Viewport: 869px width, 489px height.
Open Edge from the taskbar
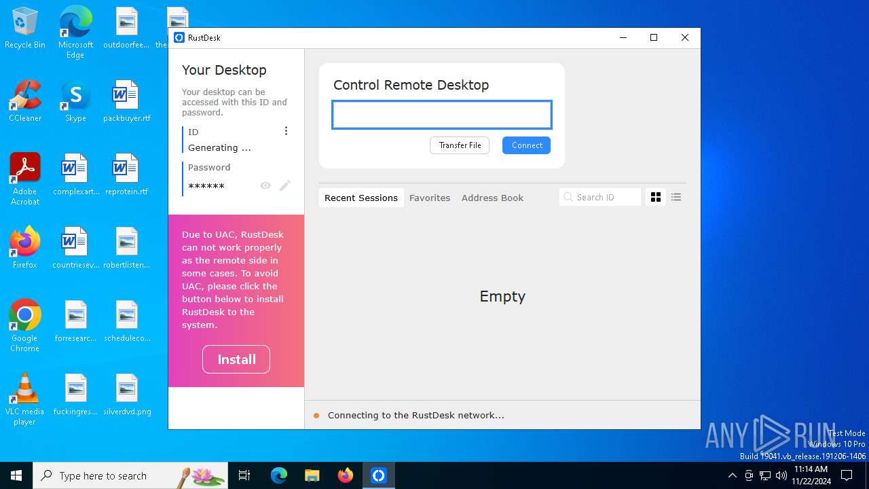coord(279,475)
